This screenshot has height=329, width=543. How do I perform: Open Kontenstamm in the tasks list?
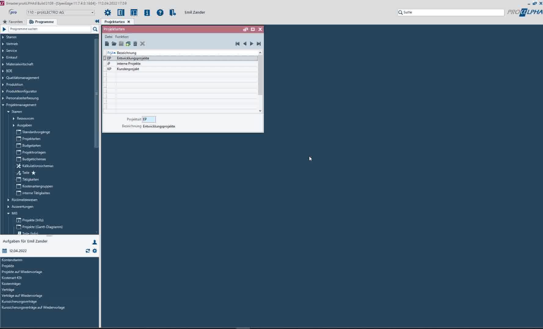(x=12, y=260)
